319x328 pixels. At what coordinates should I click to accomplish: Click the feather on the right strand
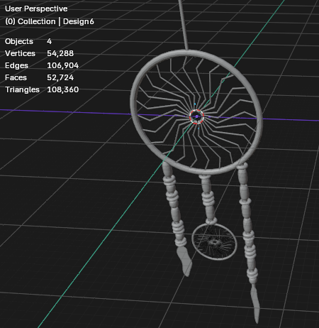255,304
